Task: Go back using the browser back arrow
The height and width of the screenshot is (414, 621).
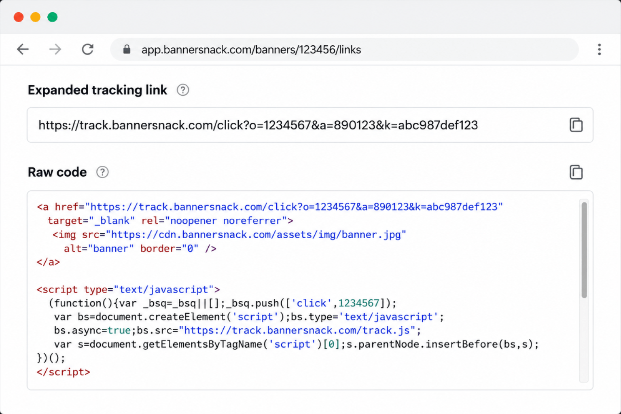Action: tap(23, 49)
